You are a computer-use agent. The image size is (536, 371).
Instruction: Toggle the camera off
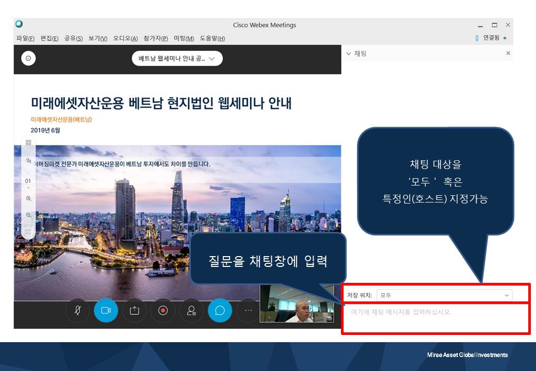coord(106,310)
